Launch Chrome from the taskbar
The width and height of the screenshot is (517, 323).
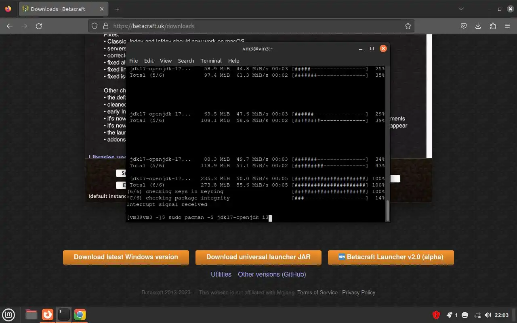[x=80, y=315]
